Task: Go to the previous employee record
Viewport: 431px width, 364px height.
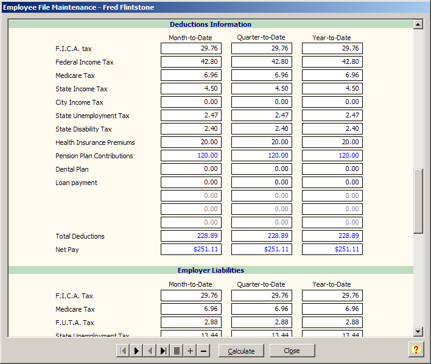Action: pyautogui.click(x=150, y=351)
